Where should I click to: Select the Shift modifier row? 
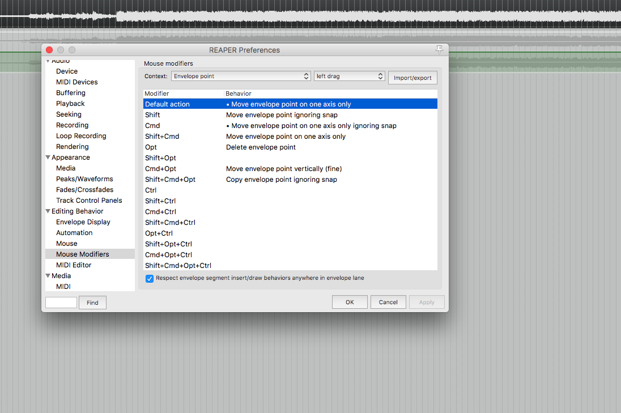pyautogui.click(x=290, y=115)
